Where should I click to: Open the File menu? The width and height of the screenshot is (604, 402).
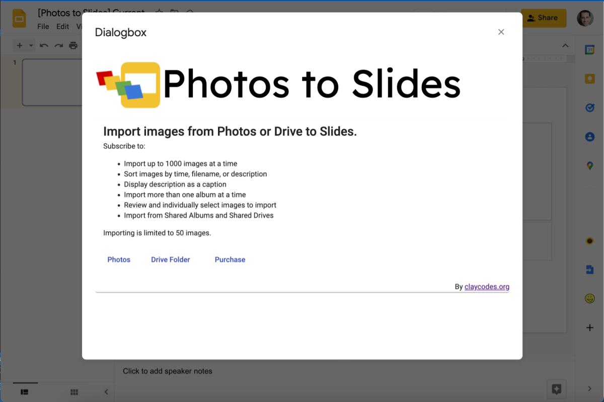pyautogui.click(x=43, y=27)
